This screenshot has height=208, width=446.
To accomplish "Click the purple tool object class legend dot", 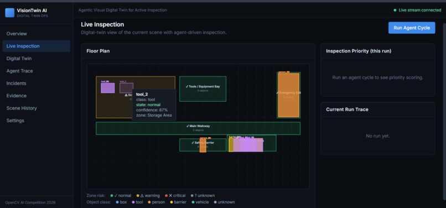I will click(x=133, y=202).
